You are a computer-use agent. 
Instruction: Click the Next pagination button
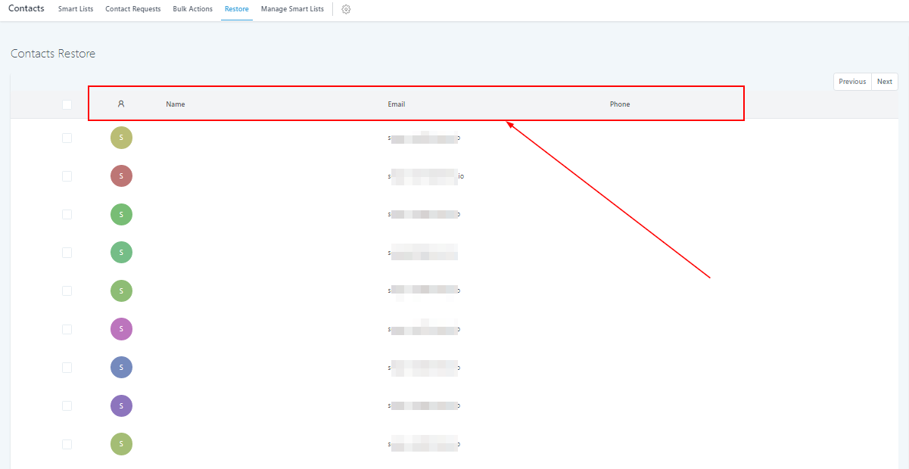pos(885,82)
